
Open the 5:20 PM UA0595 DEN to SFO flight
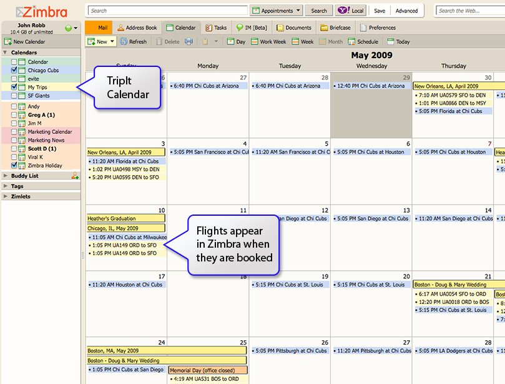pos(126,177)
